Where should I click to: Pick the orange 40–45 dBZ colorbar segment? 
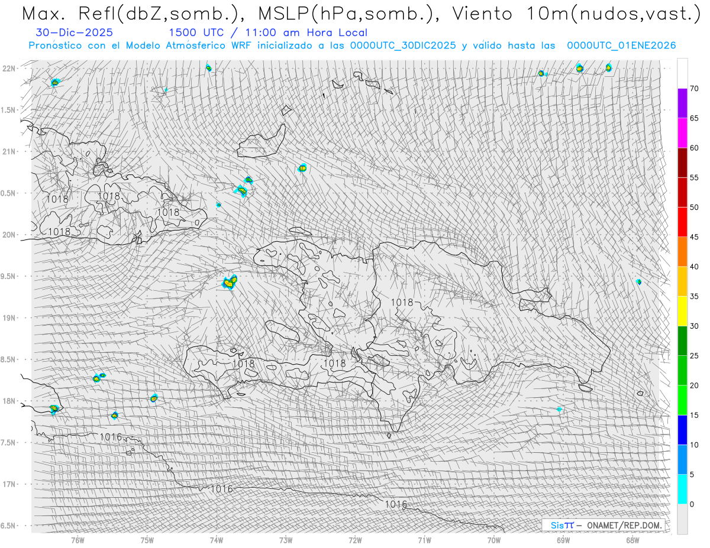tap(682, 252)
